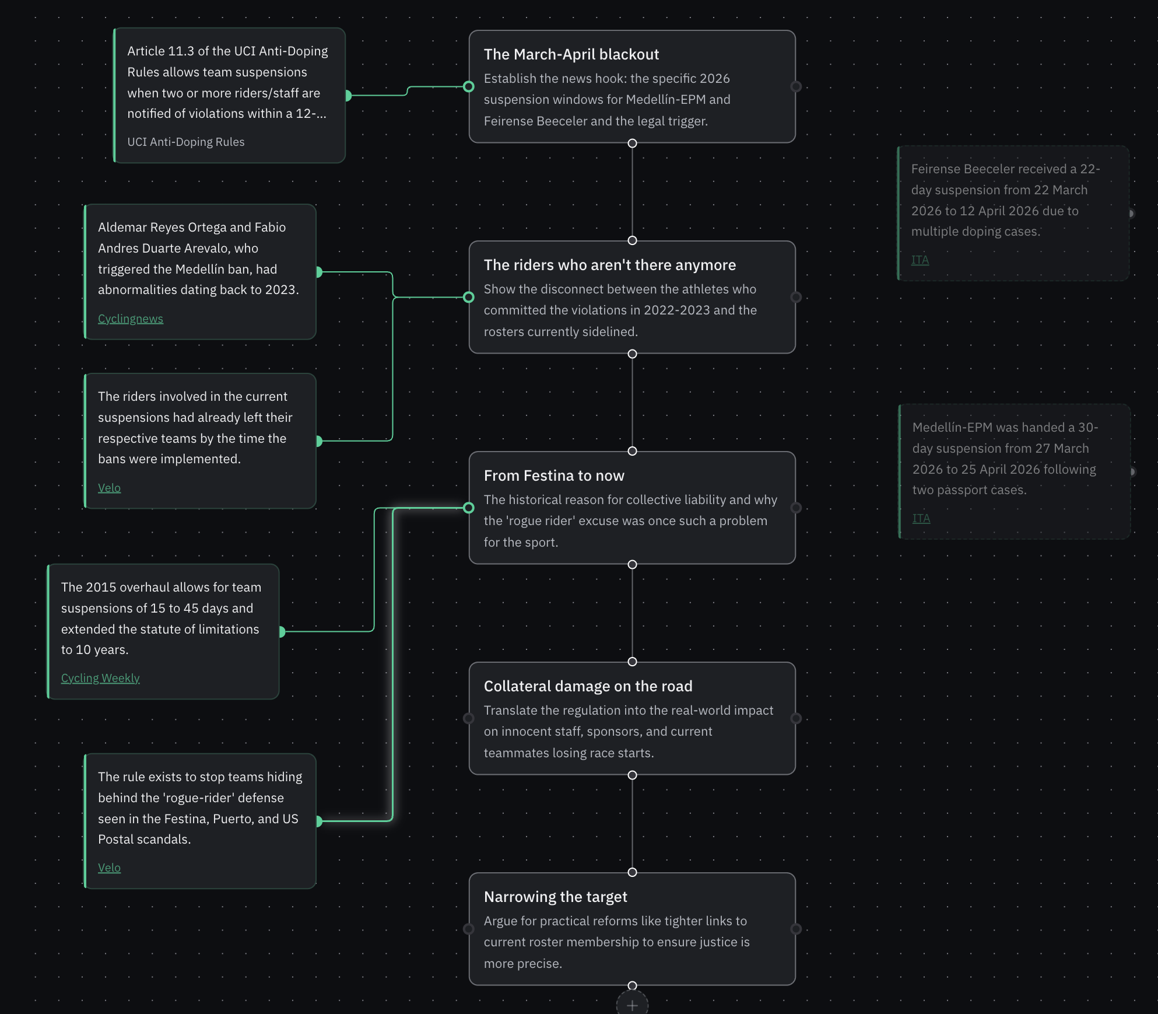Viewport: 1158px width, 1014px height.
Task: Click left connector handle of 'Collateral damage' card
Action: pyautogui.click(x=469, y=719)
